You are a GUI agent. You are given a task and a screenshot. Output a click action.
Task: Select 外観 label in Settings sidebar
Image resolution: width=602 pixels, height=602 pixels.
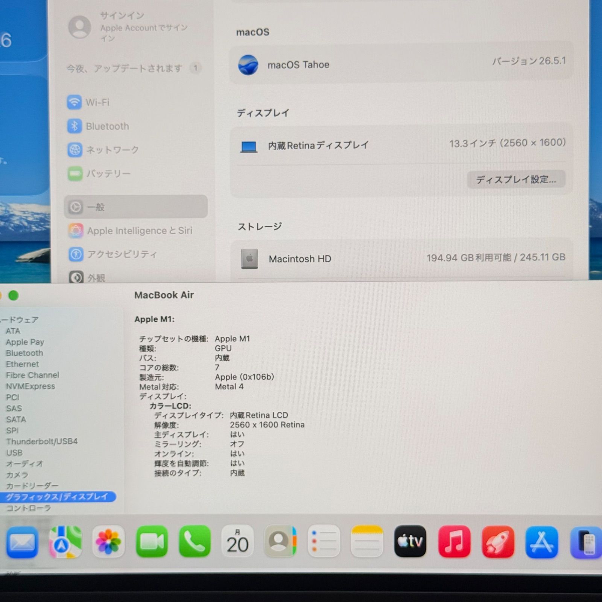click(96, 278)
